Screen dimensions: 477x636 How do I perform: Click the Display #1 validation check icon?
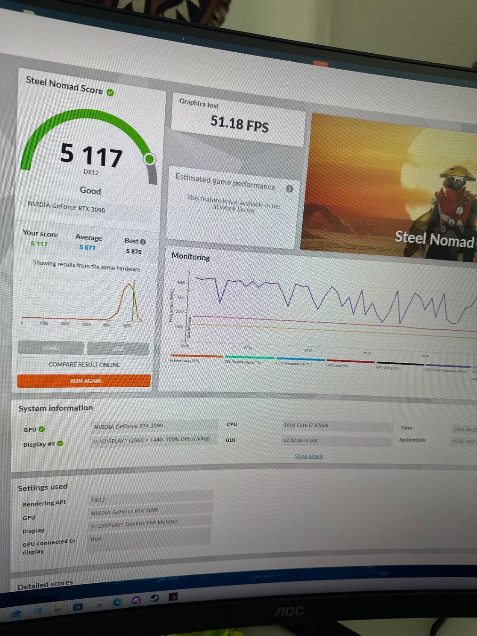point(60,443)
